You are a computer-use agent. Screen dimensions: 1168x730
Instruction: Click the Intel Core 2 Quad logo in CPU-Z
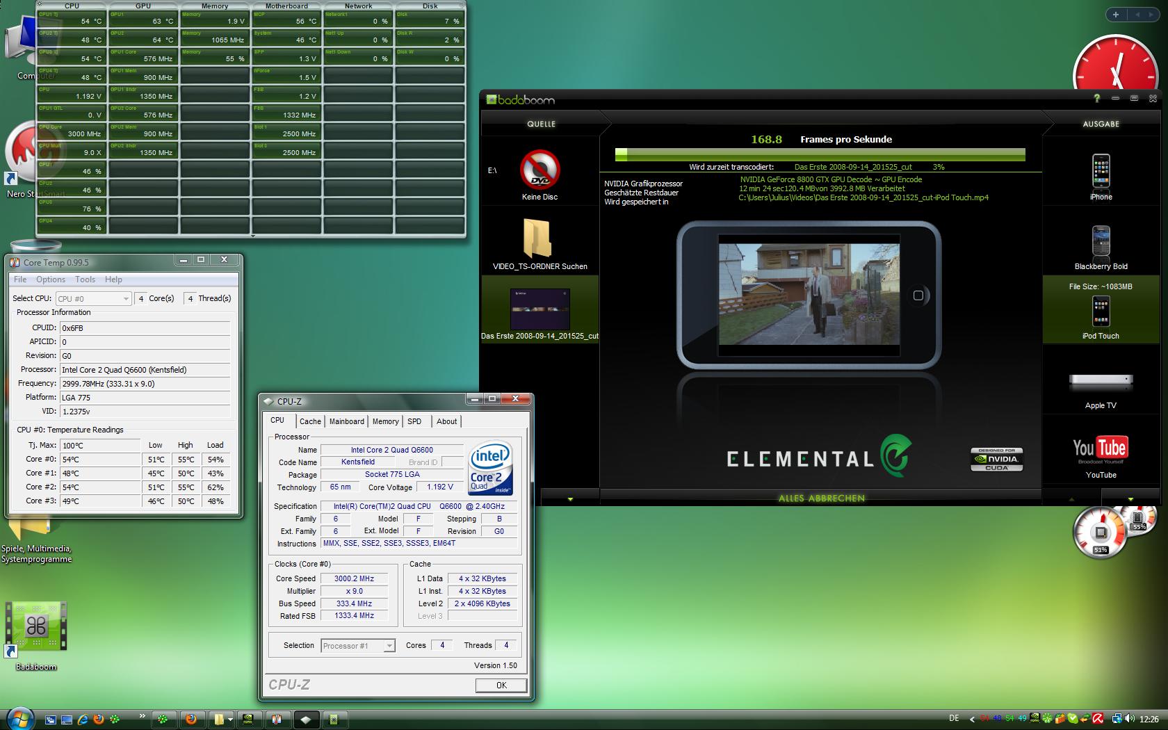(x=492, y=468)
